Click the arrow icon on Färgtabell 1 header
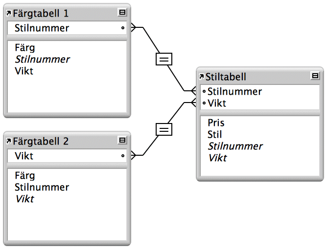The image size is (327, 248). pyautogui.click(x=9, y=13)
